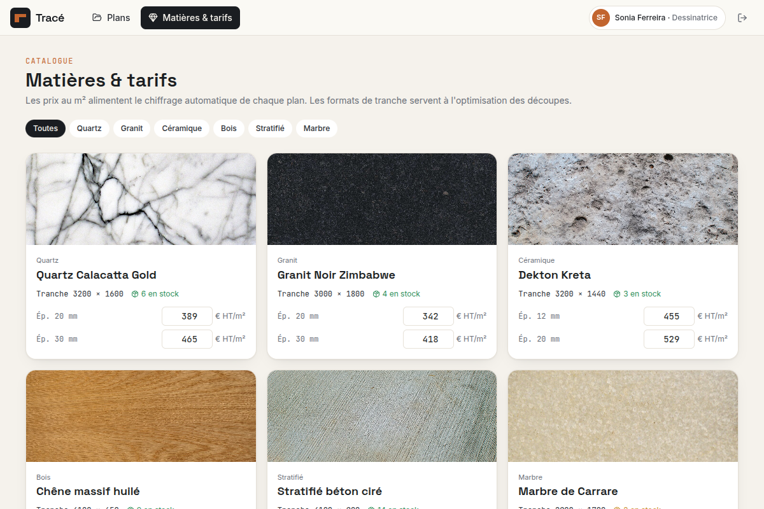Click the SF user avatar
The image size is (764, 509).
[x=601, y=18]
